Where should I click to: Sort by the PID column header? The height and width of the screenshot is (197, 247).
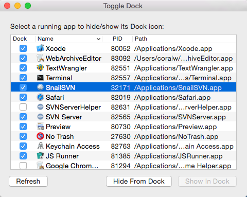point(117,39)
